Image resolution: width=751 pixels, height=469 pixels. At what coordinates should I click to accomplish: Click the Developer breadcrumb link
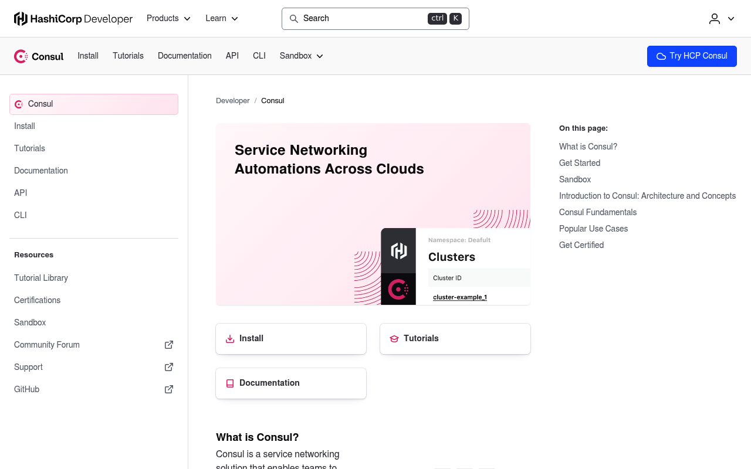(233, 101)
